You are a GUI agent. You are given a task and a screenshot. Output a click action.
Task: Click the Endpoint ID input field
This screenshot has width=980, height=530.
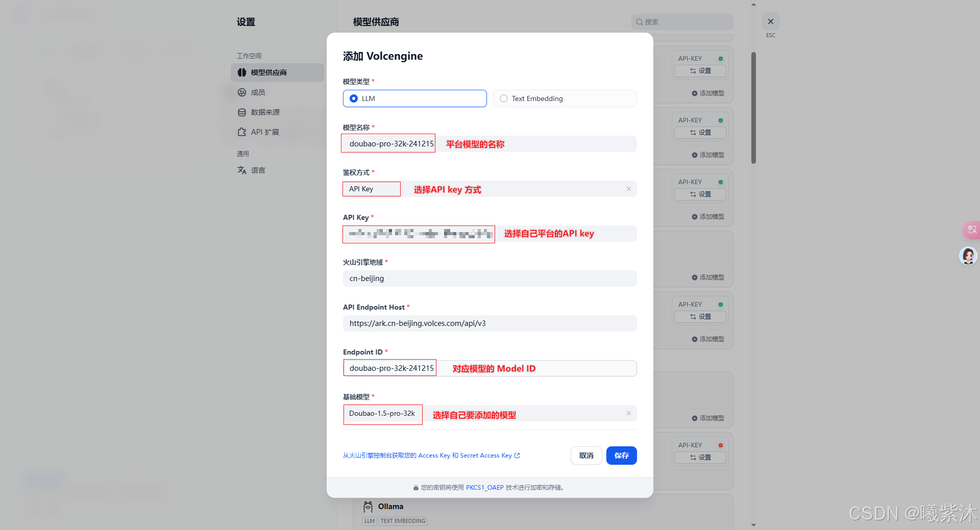[x=489, y=368]
